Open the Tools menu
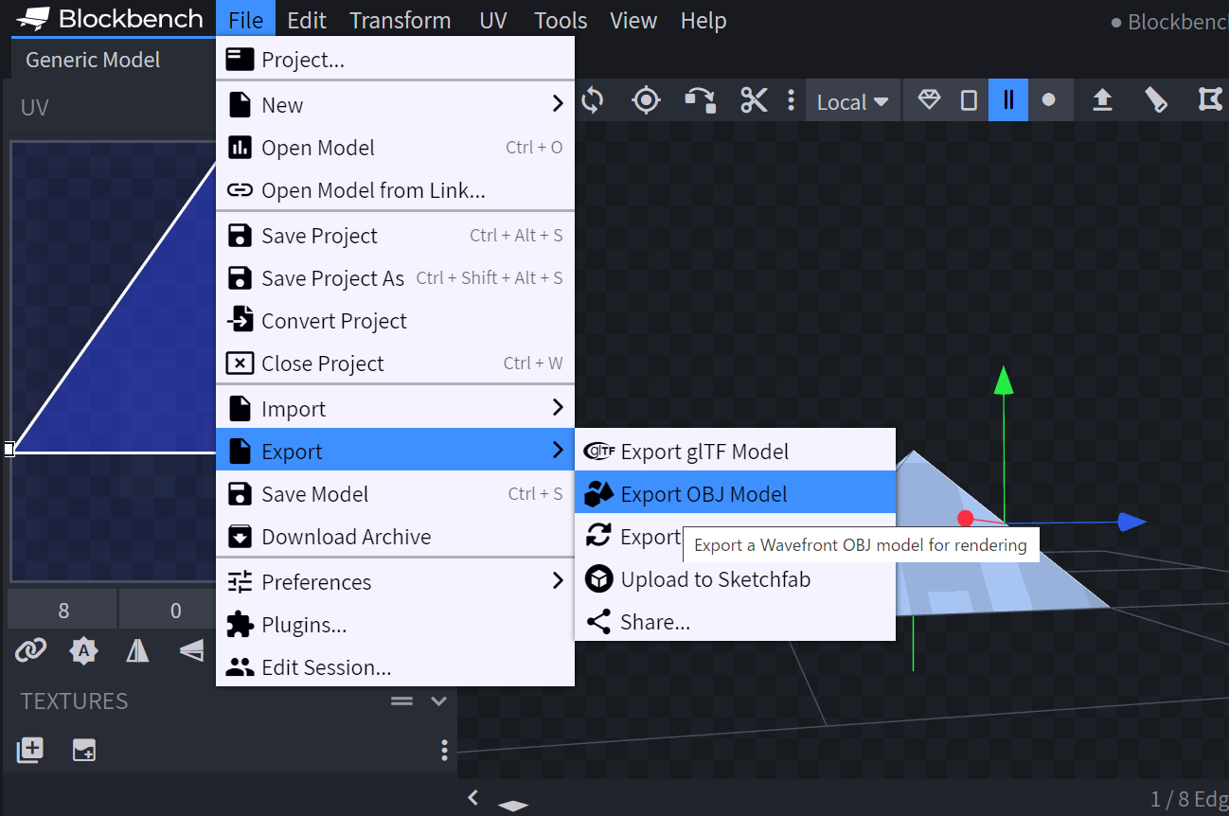1229x816 pixels. [561, 20]
